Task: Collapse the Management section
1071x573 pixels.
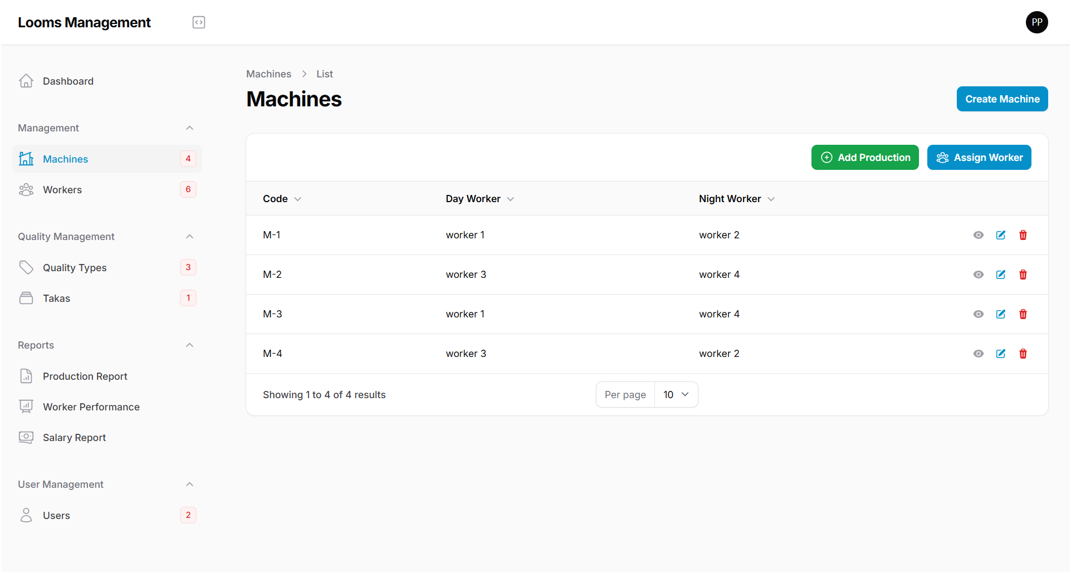Action: point(189,128)
